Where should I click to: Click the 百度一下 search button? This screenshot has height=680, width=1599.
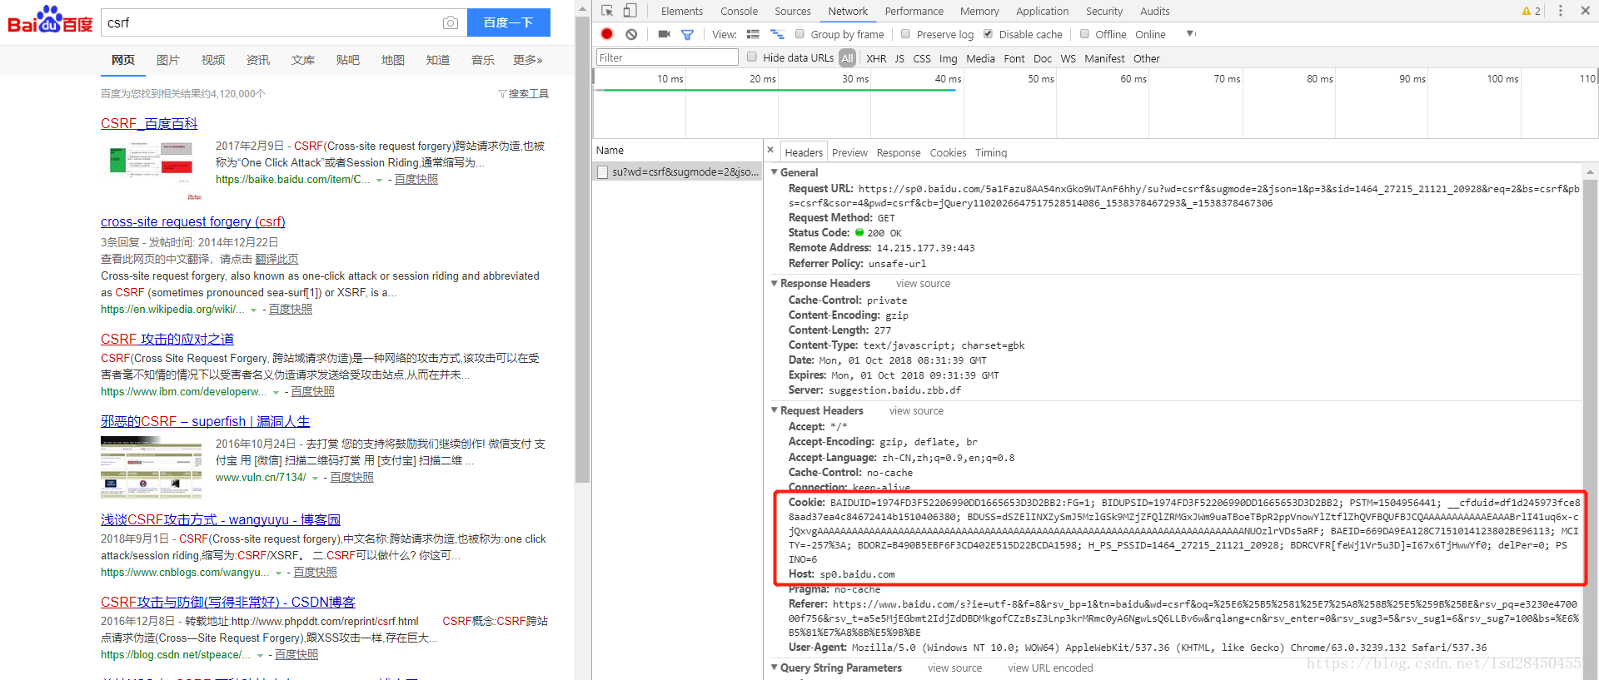tap(508, 22)
